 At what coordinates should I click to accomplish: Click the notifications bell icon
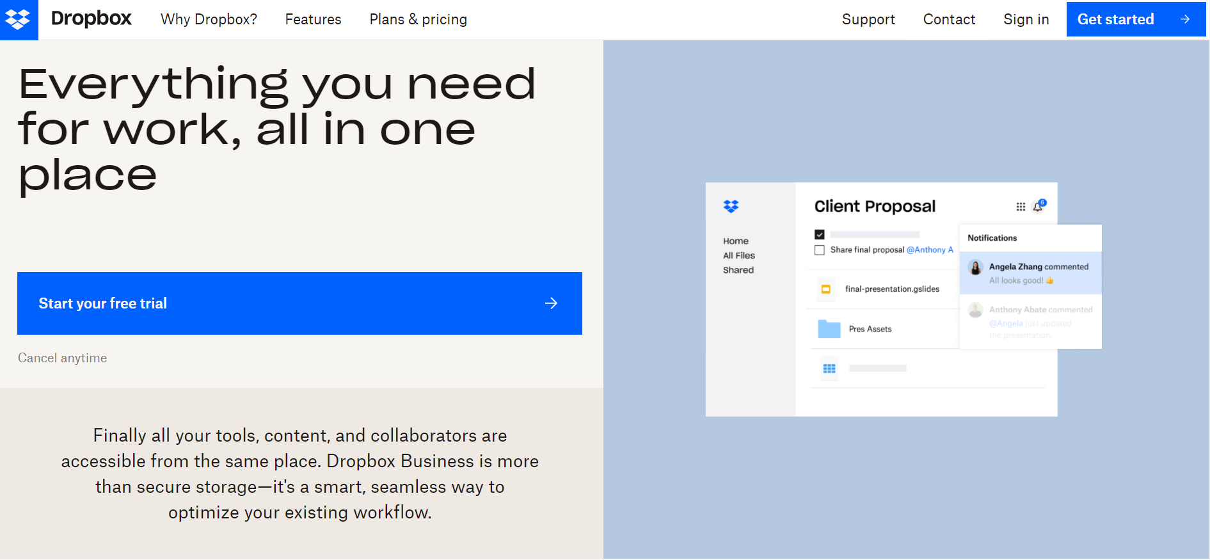coord(1039,205)
